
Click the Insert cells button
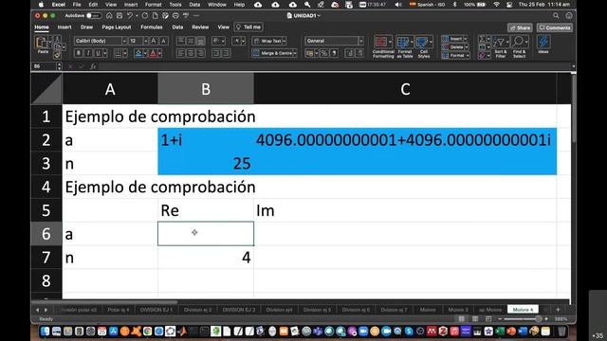[455, 39]
